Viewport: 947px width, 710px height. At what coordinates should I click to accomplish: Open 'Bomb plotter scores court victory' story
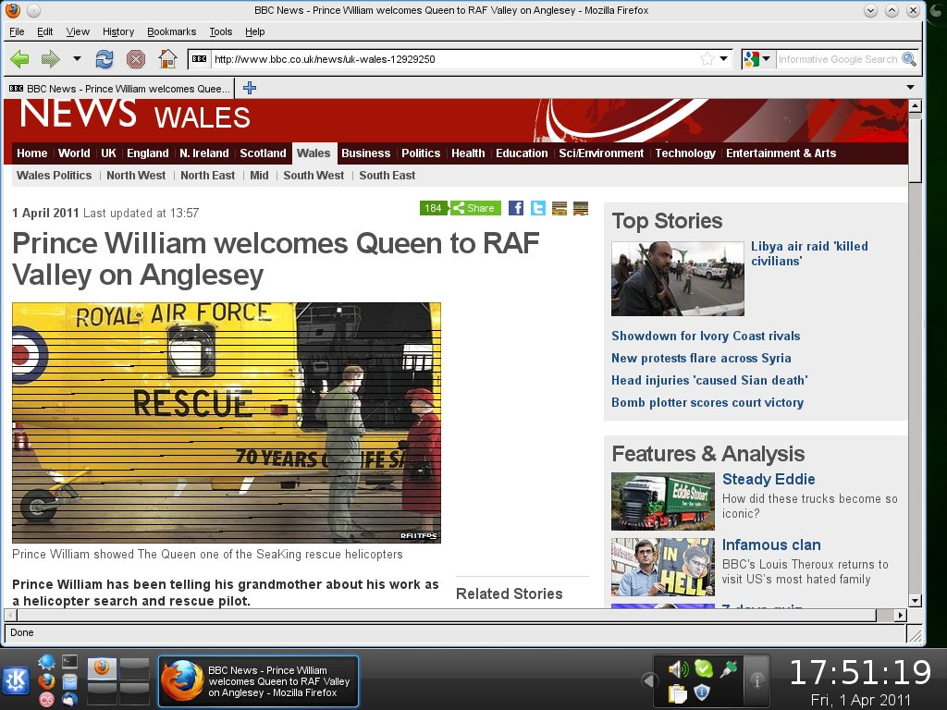tap(707, 403)
